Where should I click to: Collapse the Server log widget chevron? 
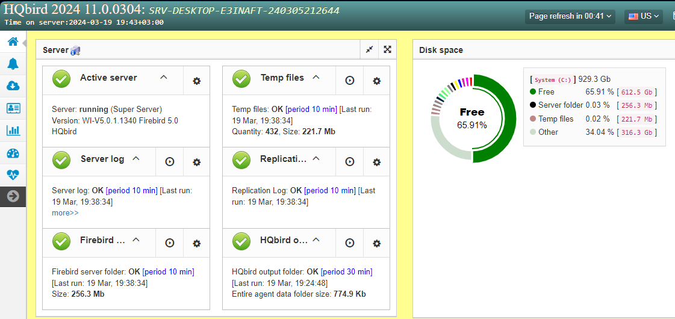[136, 158]
